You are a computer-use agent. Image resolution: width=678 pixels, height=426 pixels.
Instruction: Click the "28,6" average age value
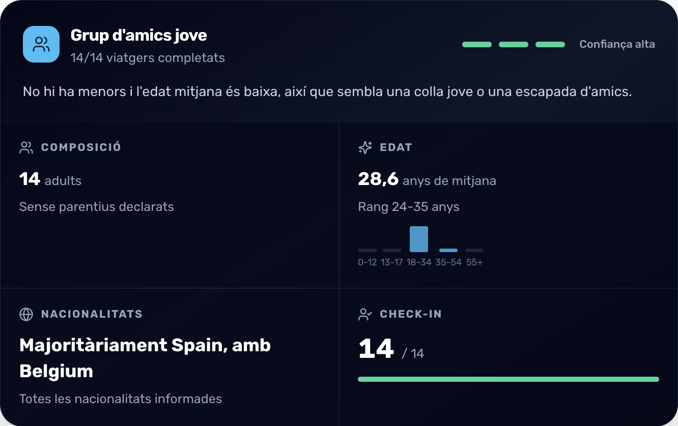378,179
